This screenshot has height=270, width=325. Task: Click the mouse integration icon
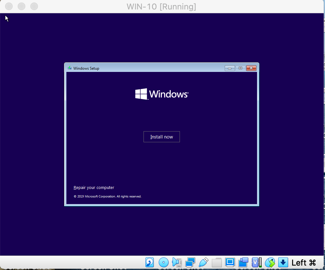(x=270, y=262)
